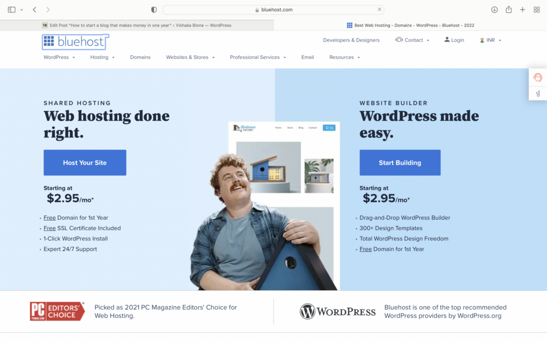Click Total WordPress Design Freedom text
This screenshot has height=342, width=547.
tap(404, 239)
